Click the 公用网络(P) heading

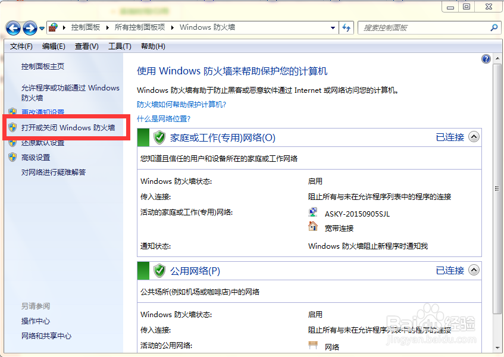click(x=195, y=271)
